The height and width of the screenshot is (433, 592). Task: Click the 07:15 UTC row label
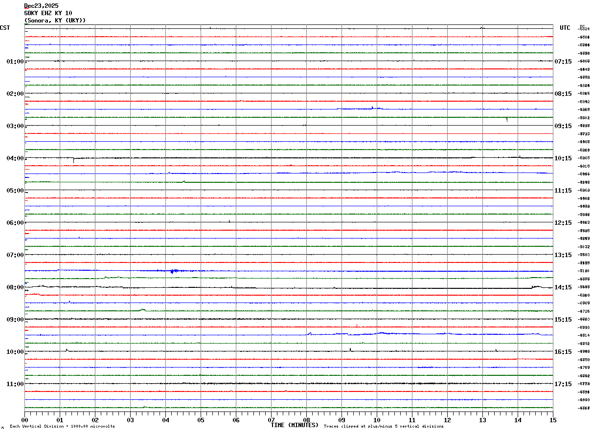[x=563, y=62]
